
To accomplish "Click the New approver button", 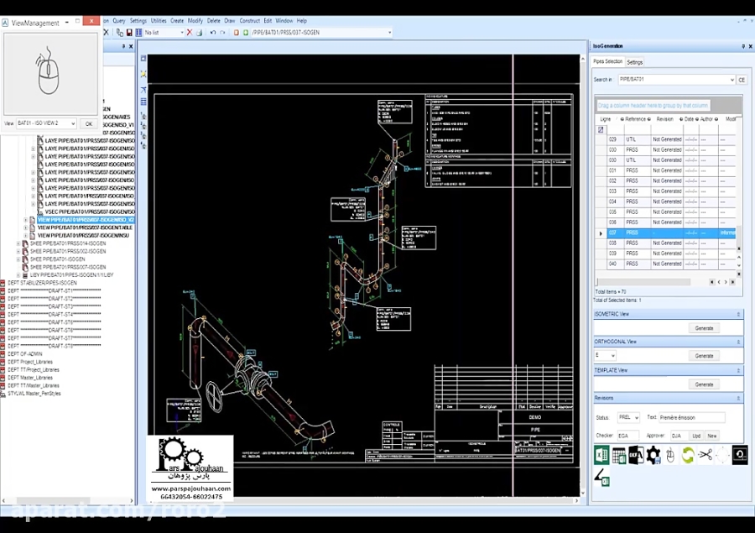I will (x=713, y=435).
